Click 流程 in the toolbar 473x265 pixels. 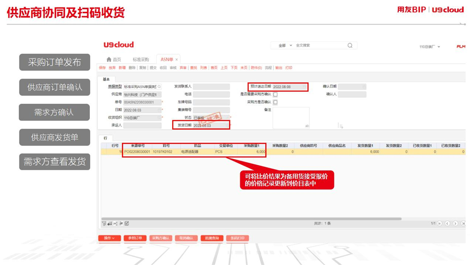click(268, 68)
